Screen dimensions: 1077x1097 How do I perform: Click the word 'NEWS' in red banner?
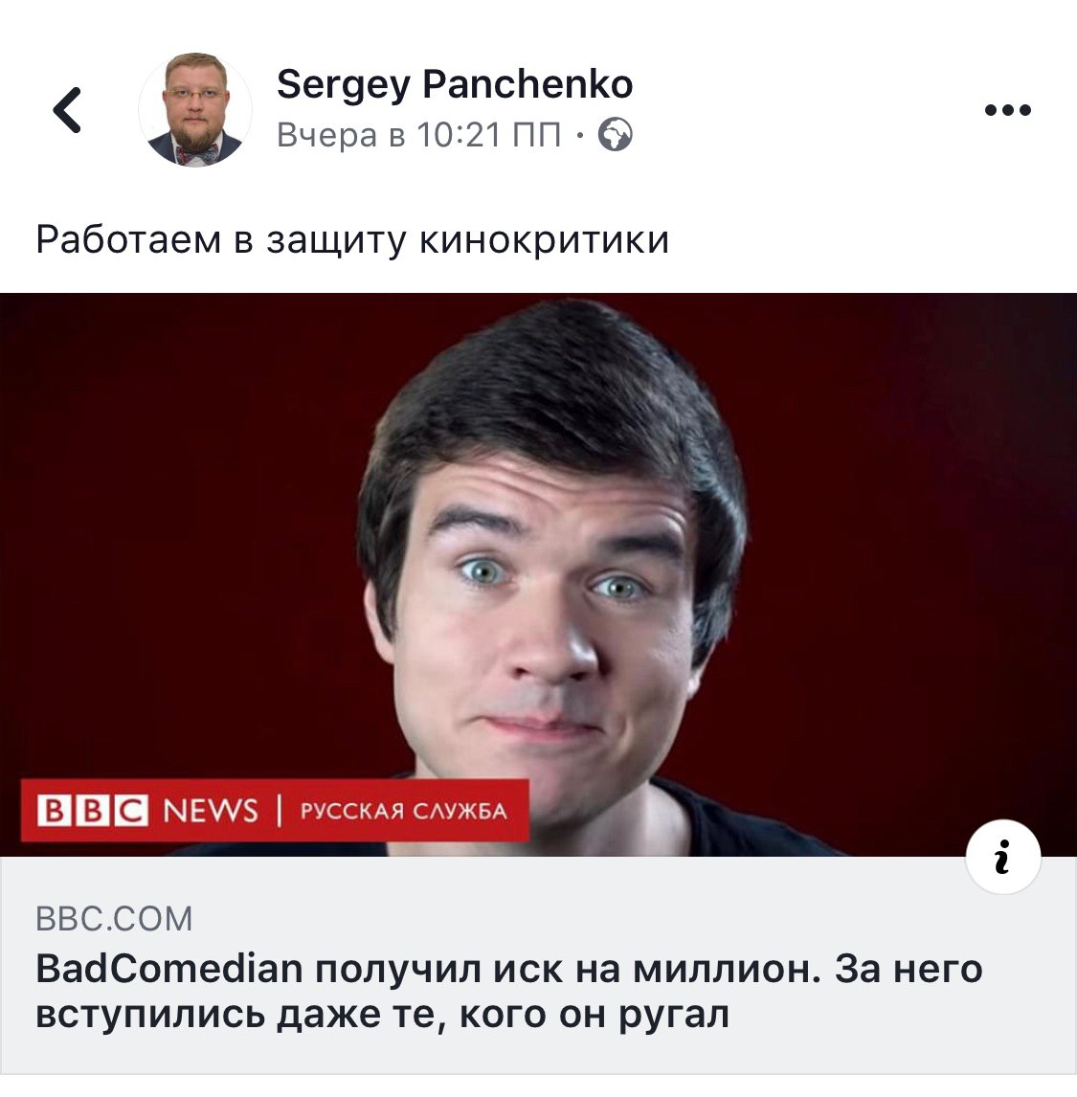[211, 811]
